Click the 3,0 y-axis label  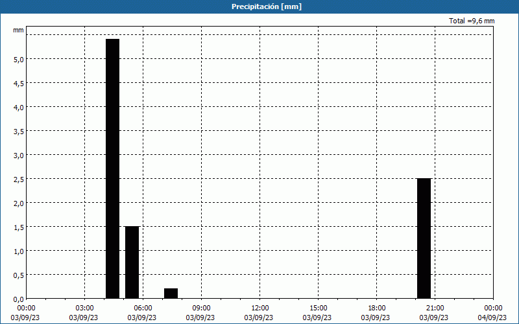tap(19, 156)
